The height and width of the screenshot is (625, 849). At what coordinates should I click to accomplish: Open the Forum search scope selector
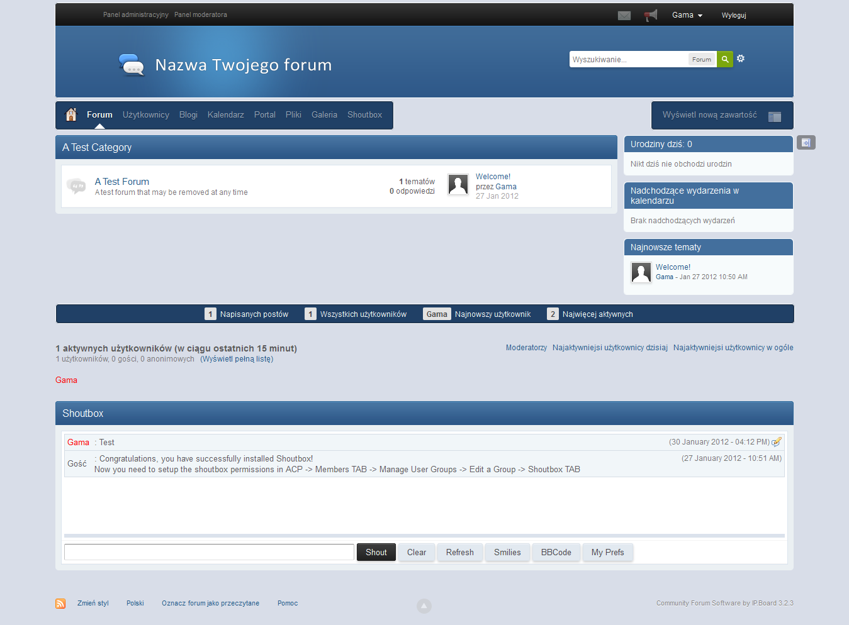click(x=701, y=58)
